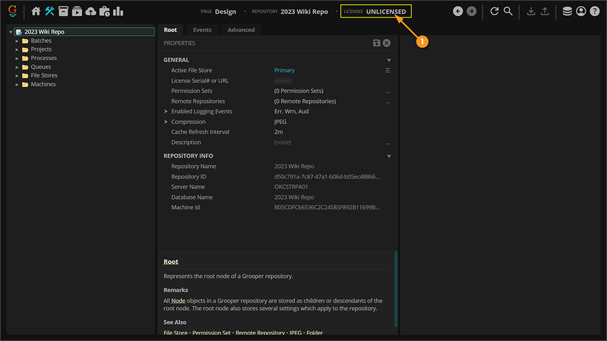Open the Home page icon
The height and width of the screenshot is (341, 607).
[36, 11]
